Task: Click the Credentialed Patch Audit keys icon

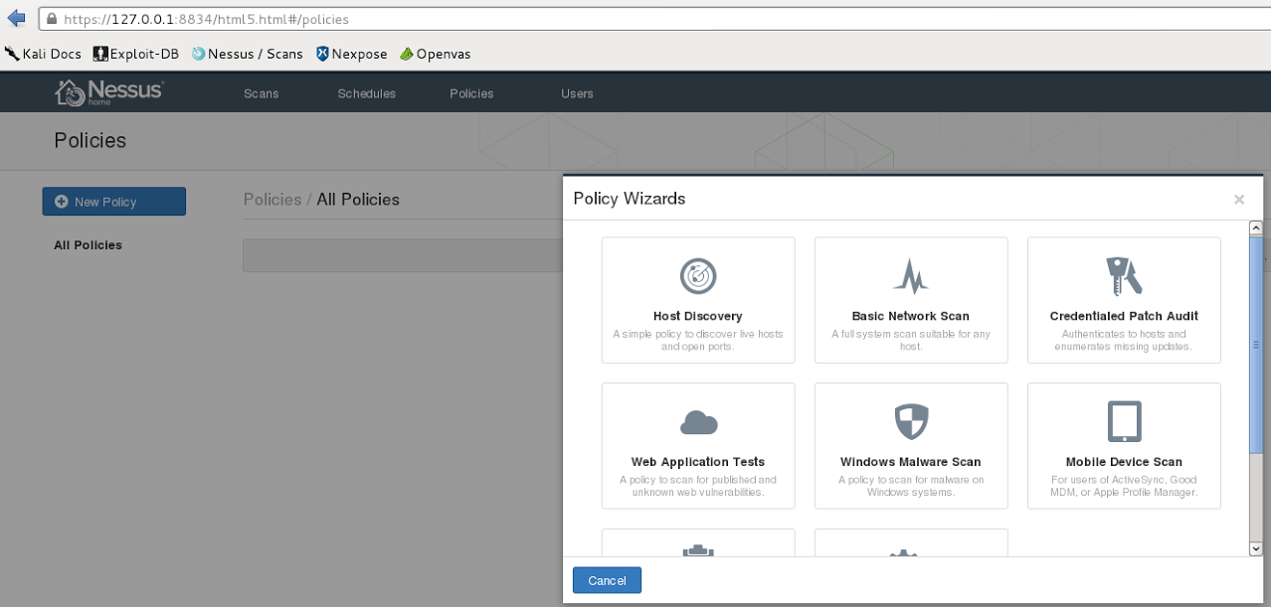Action: point(1124,276)
